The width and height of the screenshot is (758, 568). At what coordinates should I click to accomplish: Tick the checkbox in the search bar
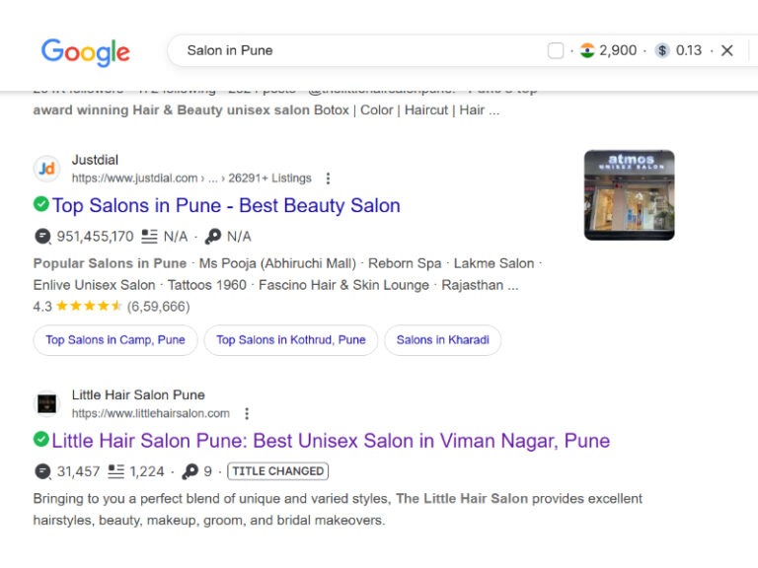(556, 50)
